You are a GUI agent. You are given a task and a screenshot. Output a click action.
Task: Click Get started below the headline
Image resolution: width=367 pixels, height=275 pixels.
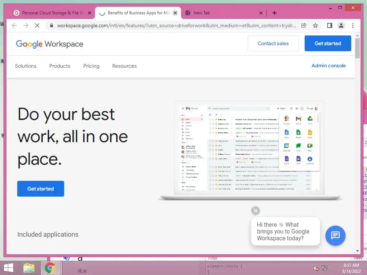point(41,189)
